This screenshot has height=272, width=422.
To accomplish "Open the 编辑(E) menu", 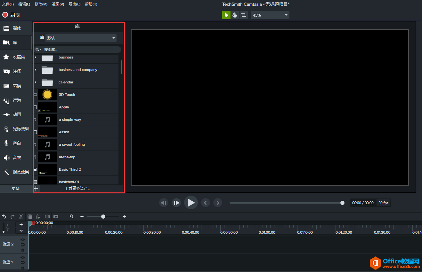I will coord(24,4).
